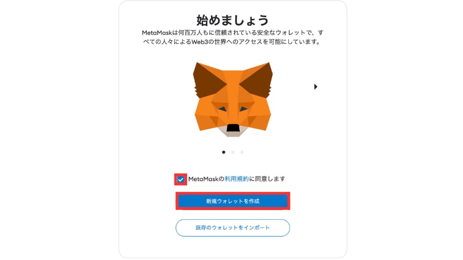
Task: Click the MetaMaskの text beside the checkbox
Action: coord(206,179)
